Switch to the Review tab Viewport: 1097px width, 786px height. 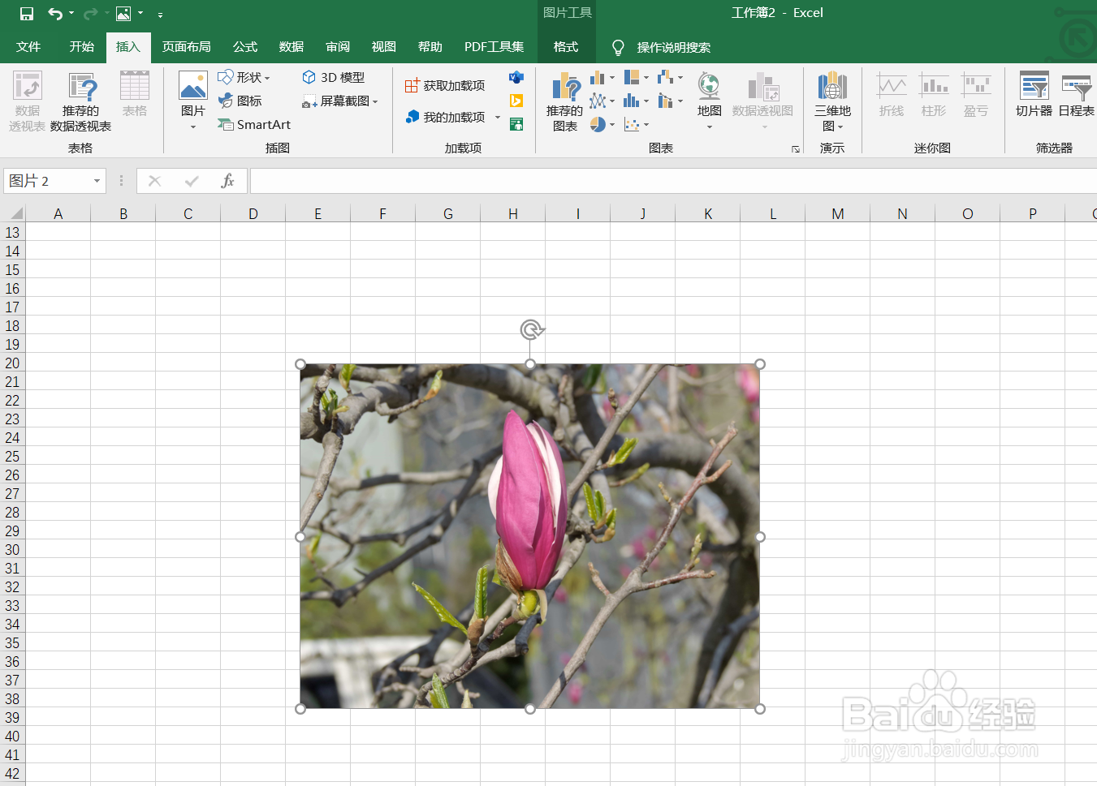point(338,47)
